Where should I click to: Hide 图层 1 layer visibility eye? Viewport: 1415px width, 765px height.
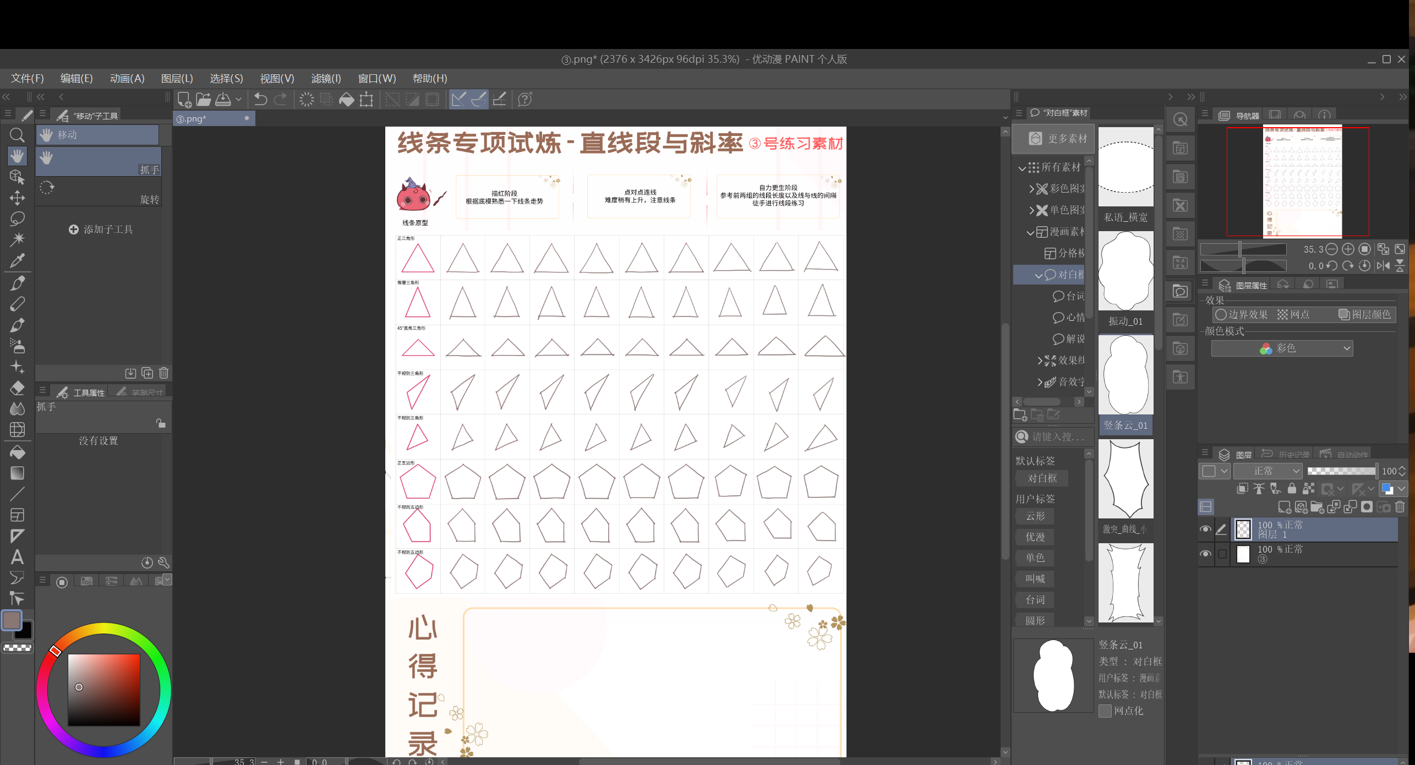coord(1205,529)
